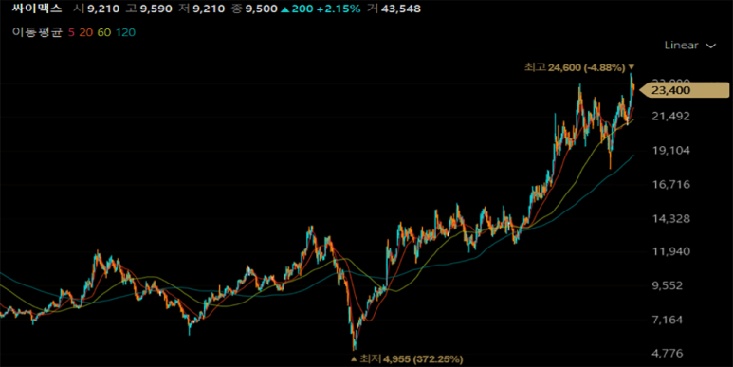This screenshot has height=367, width=733.
Task: Click the up triangle icon at low marker
Action: click(x=354, y=359)
